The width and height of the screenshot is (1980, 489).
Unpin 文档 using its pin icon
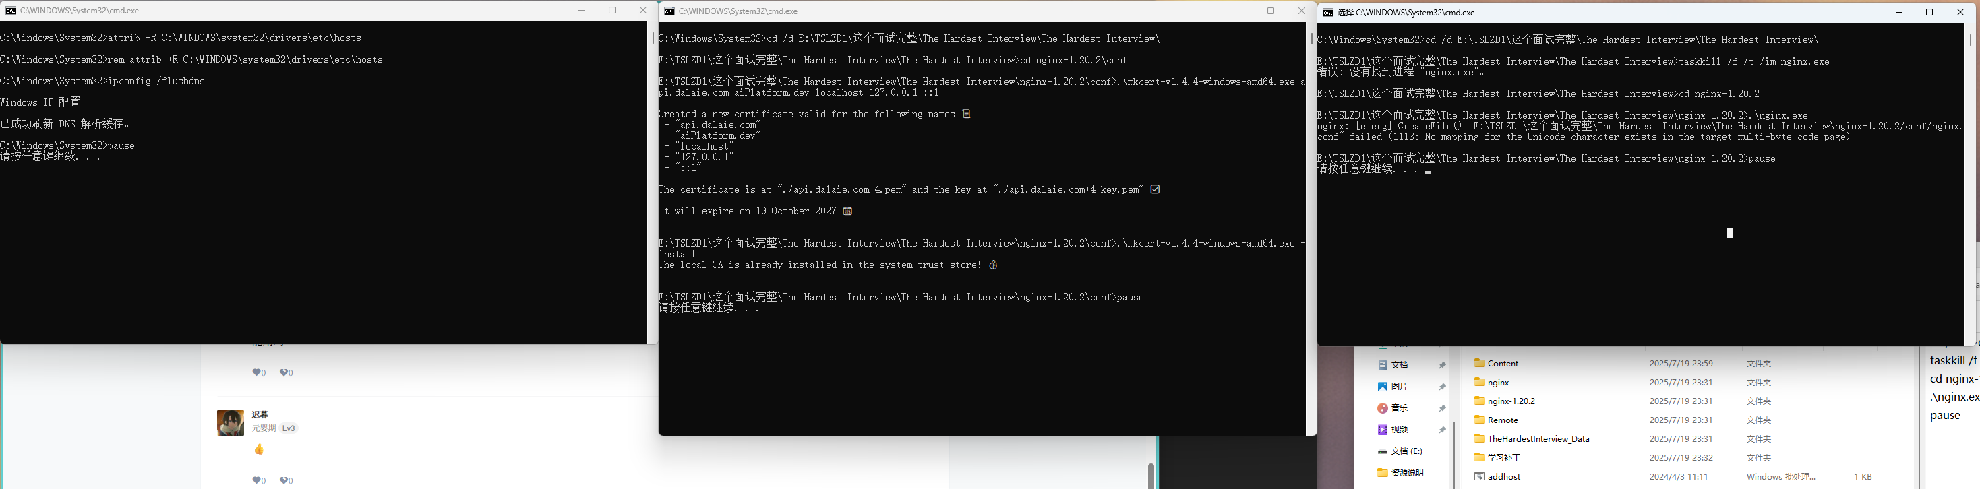click(x=1442, y=366)
